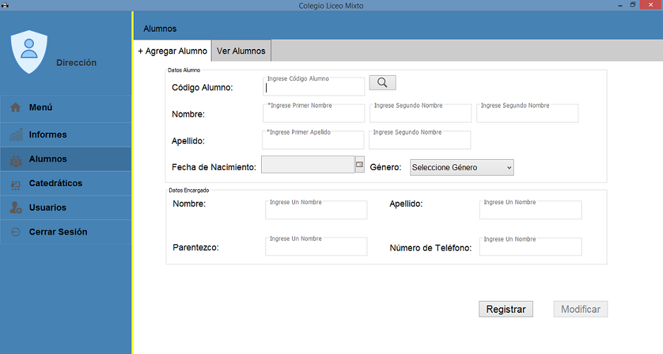This screenshot has height=354, width=663.
Task: Click the logout icon beside Cerrar Sesión
Action: coord(16,232)
